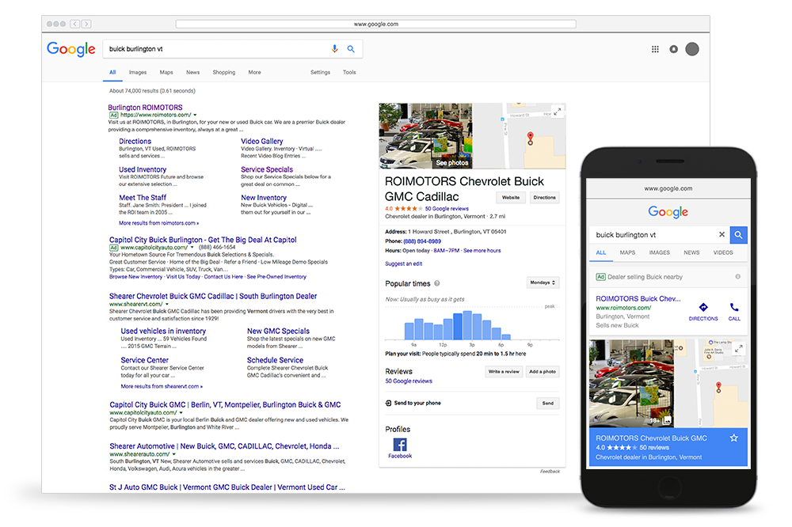Tap the Google logo on phone
Screen dimensions: 792x527
click(x=668, y=211)
